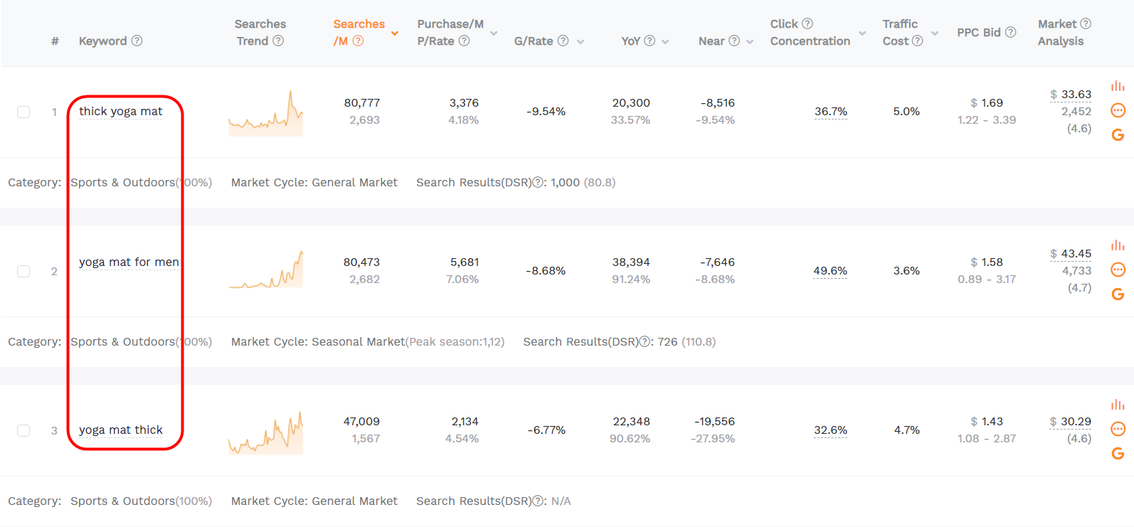Click help icon next to Click Concentration

pyautogui.click(x=807, y=23)
